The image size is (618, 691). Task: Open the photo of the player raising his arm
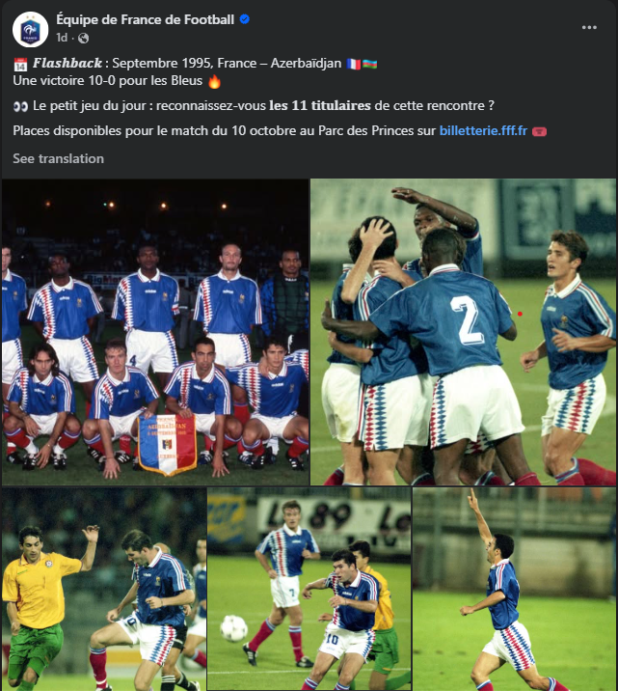514,589
